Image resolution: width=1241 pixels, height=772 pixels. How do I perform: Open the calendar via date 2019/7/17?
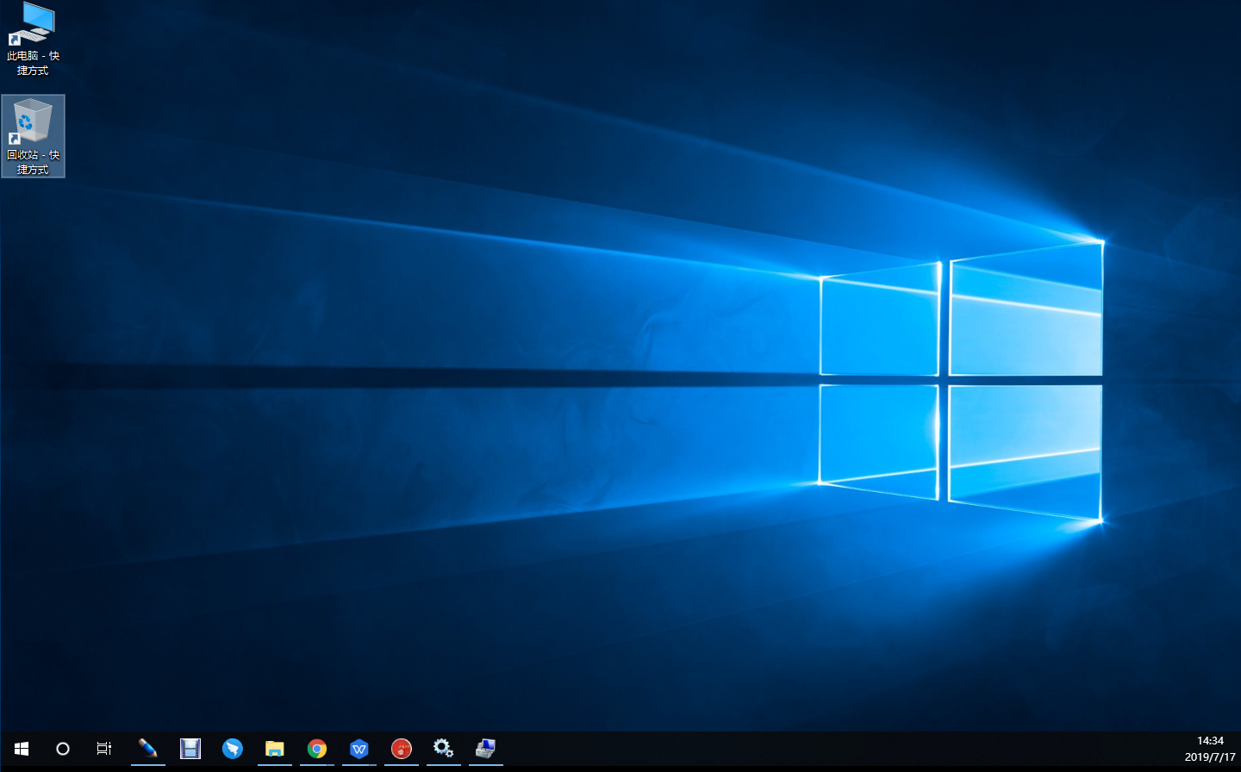coord(1210,757)
